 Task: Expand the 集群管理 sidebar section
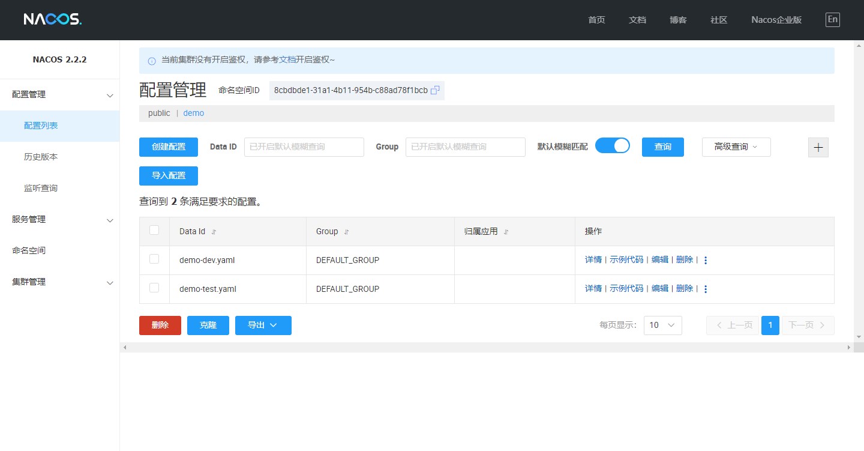point(60,282)
